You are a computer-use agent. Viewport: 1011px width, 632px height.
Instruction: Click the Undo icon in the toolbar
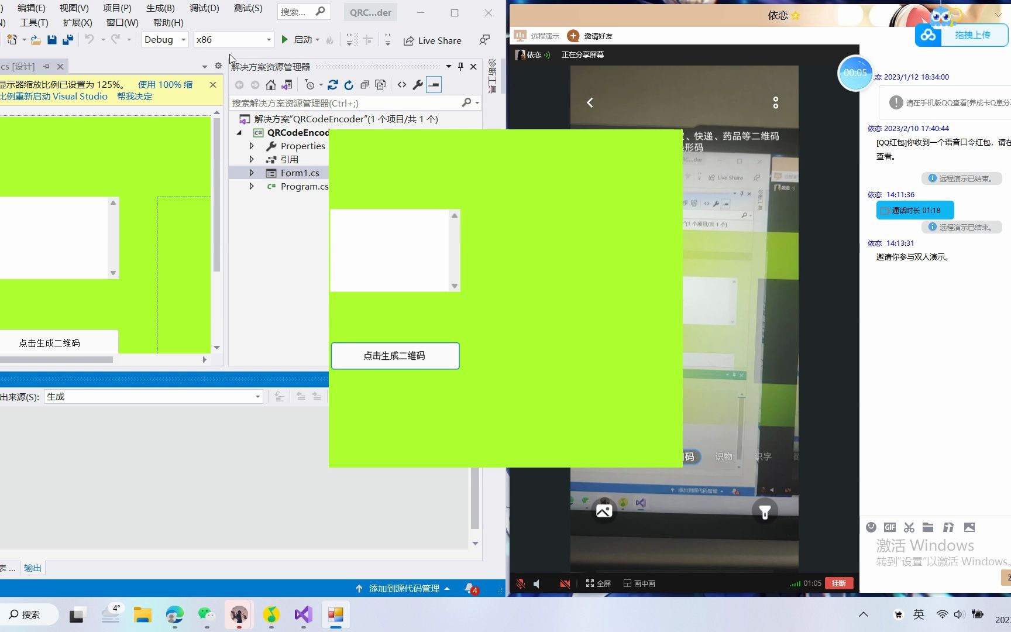click(89, 39)
